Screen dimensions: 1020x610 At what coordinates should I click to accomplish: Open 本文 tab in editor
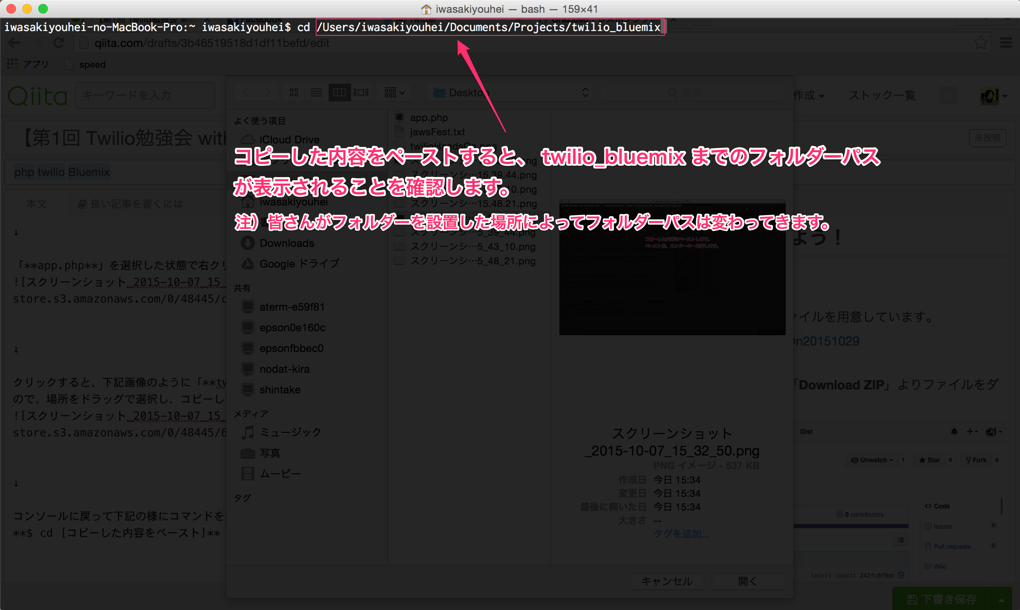36,204
